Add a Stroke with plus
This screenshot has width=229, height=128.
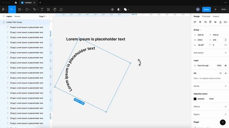(x=225, y=86)
